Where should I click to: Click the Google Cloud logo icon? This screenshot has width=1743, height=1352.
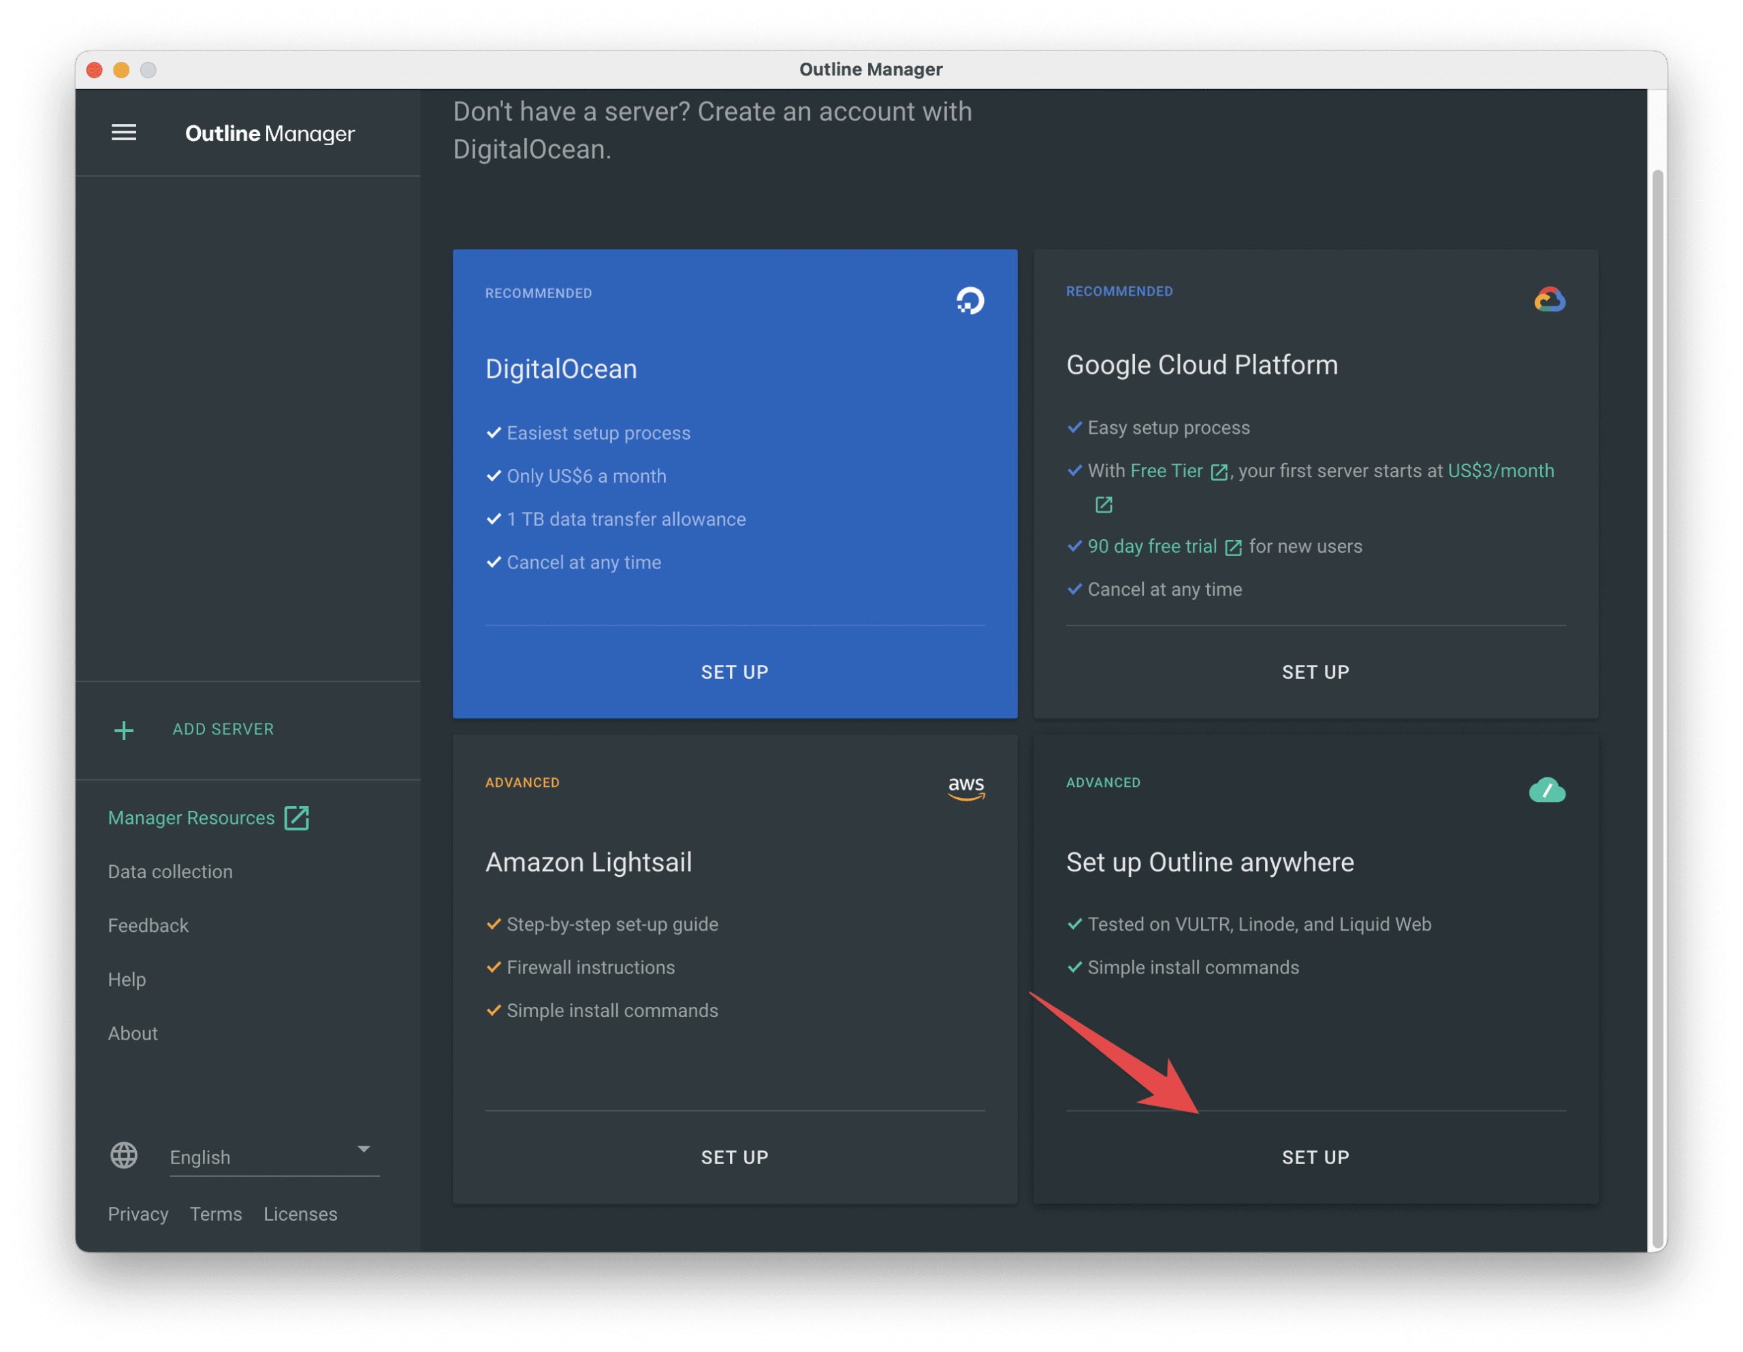tap(1549, 300)
